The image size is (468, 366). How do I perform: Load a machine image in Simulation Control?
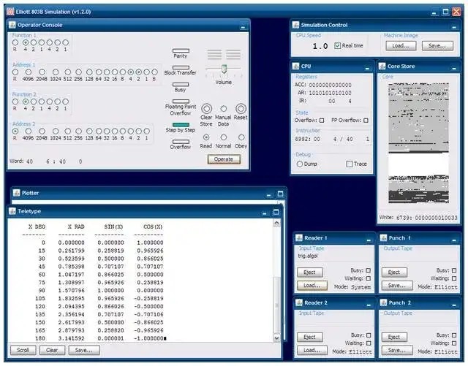pos(401,45)
